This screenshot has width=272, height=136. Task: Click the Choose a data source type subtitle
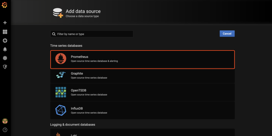coord(82,16)
